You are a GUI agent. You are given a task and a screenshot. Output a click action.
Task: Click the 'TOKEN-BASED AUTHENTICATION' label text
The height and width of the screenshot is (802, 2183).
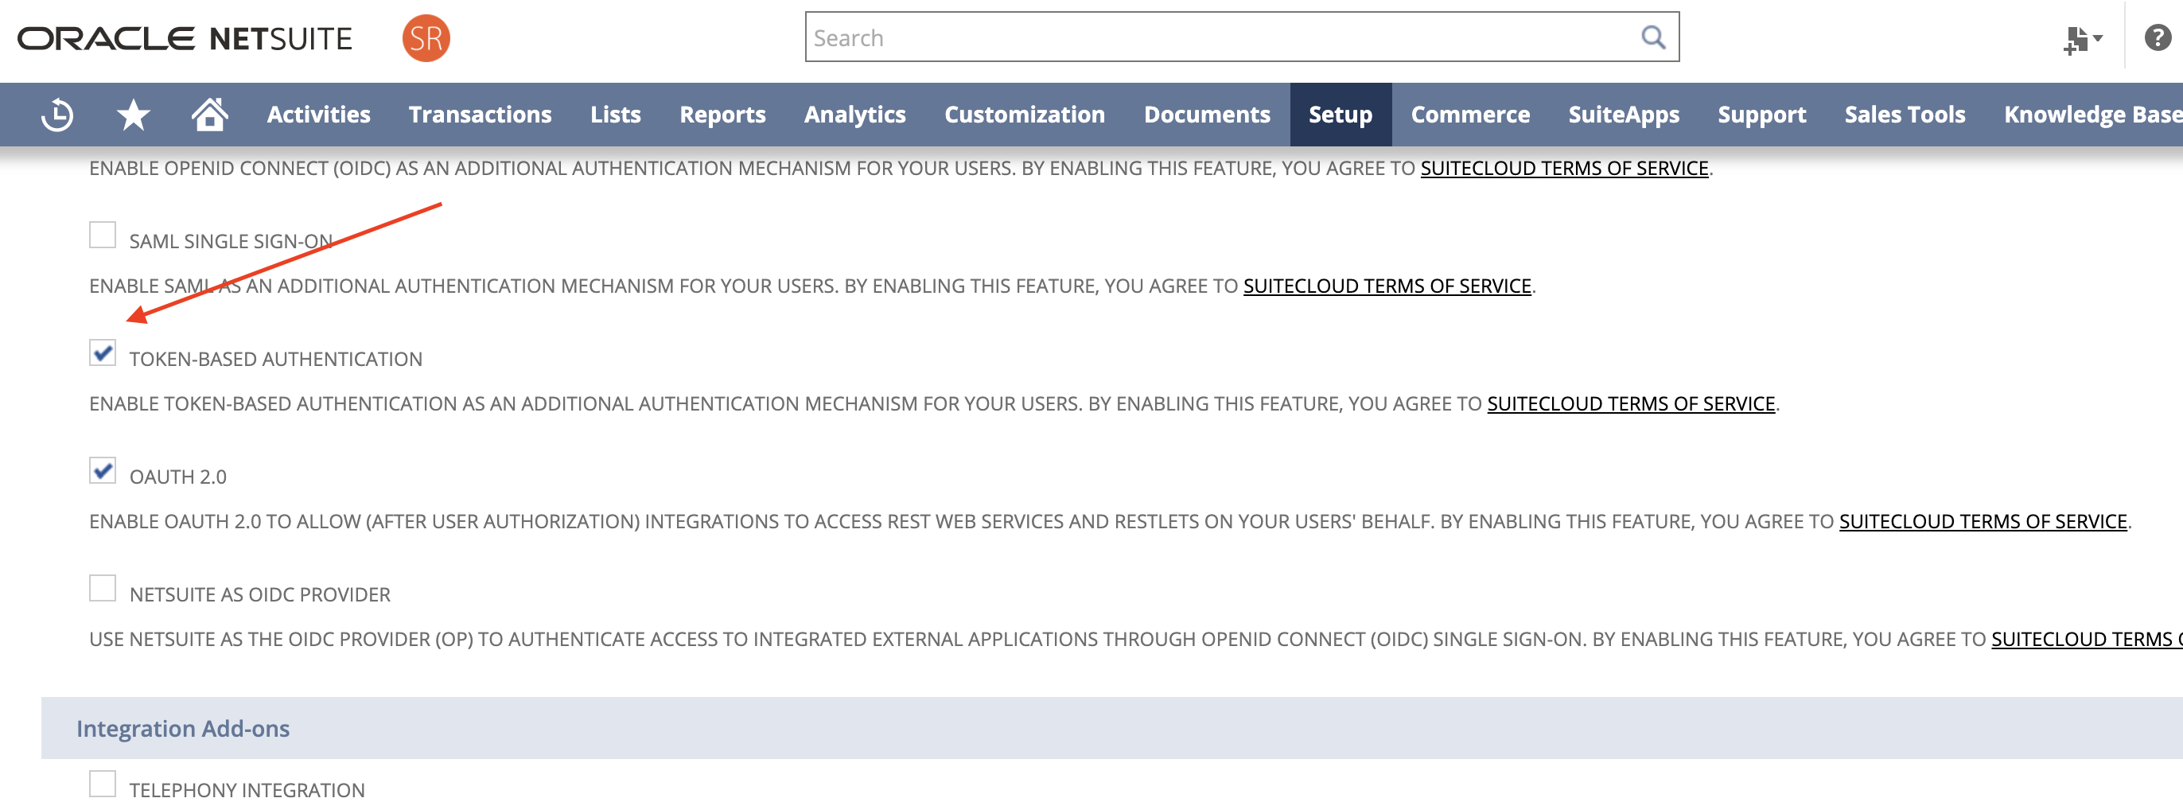[275, 360]
